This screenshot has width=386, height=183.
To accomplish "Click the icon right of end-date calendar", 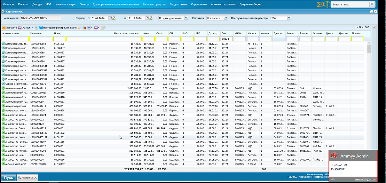I will [151, 18].
